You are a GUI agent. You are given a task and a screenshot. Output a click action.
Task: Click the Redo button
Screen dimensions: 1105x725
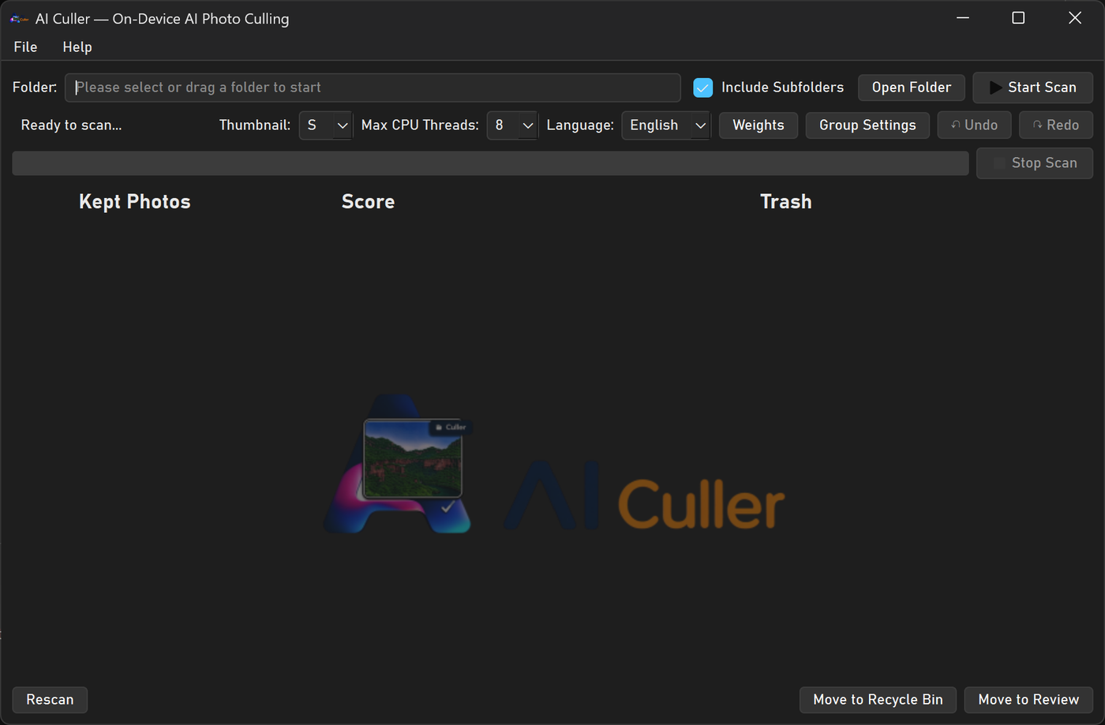coord(1056,125)
